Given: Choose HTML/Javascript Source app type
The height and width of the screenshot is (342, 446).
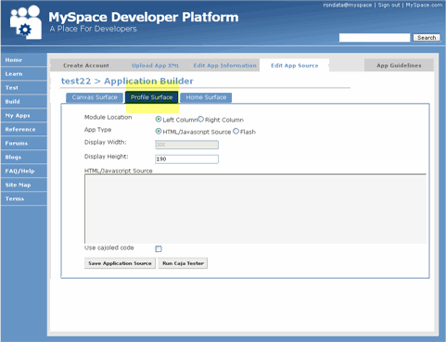Looking at the screenshot, I should [x=159, y=132].
